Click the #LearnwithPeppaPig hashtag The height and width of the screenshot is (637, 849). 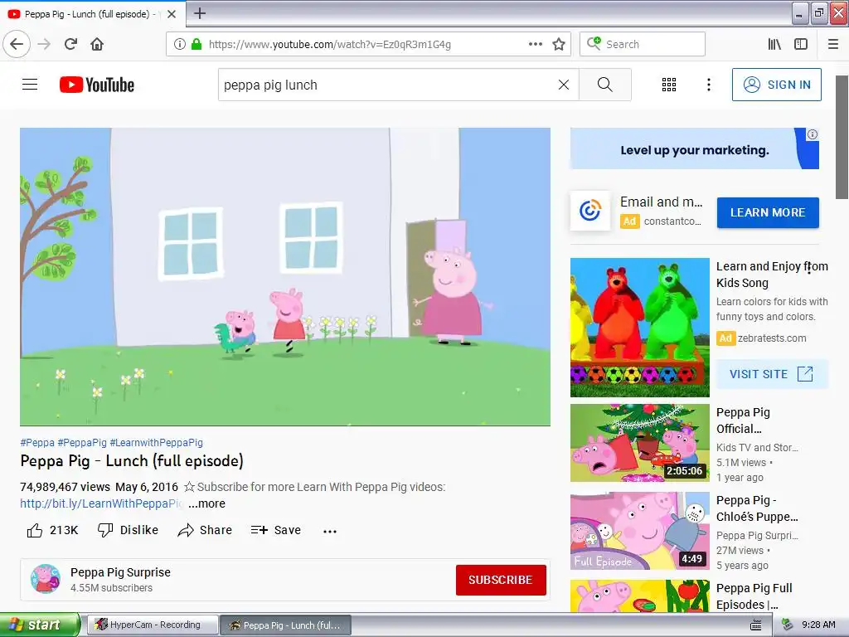(157, 443)
